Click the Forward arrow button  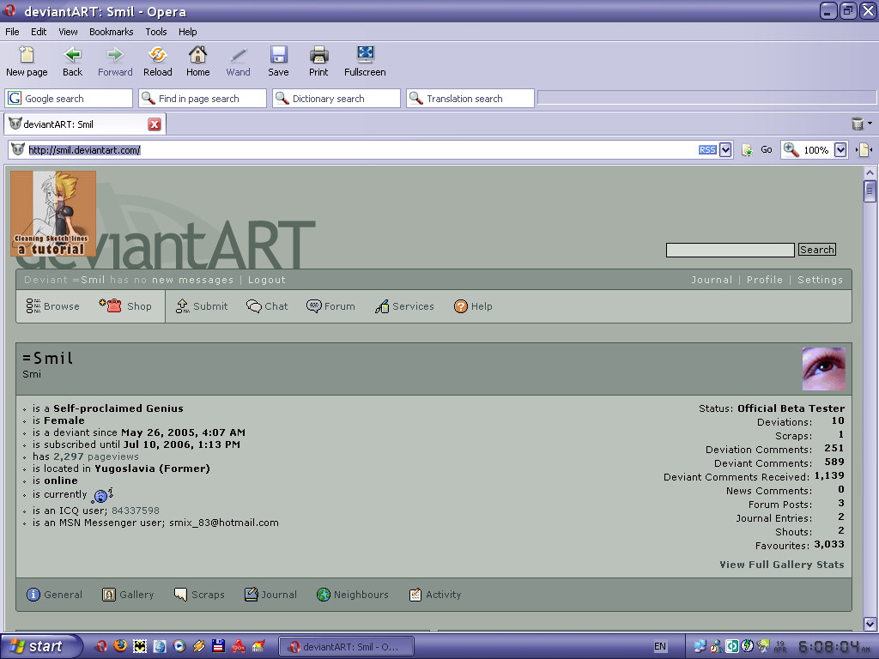(x=115, y=61)
